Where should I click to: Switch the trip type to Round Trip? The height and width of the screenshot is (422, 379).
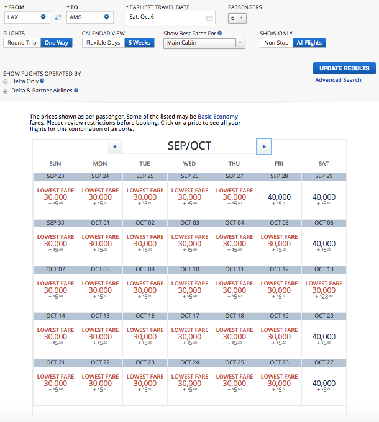pos(22,43)
